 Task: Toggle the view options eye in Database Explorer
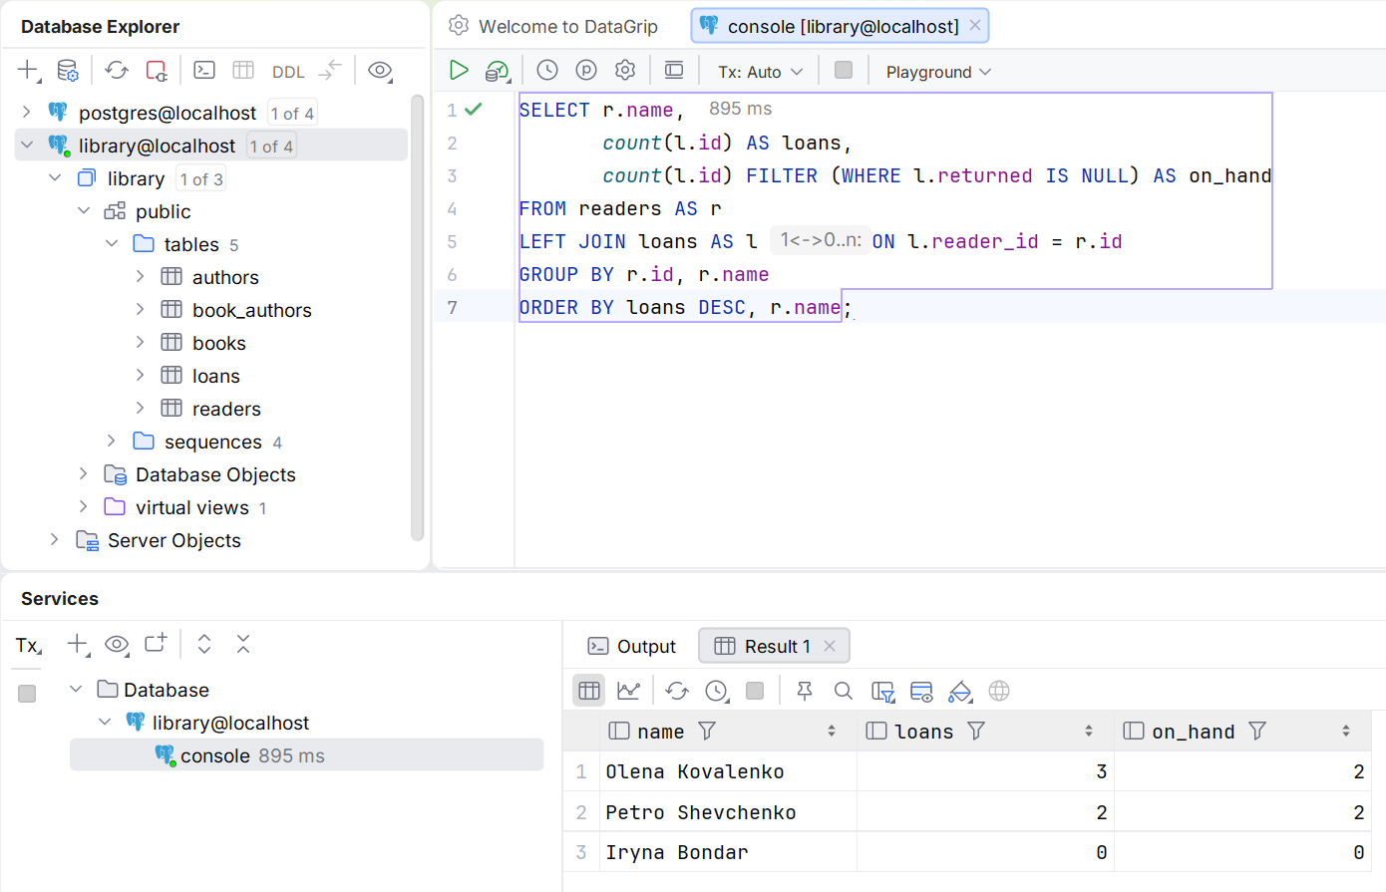(x=380, y=71)
